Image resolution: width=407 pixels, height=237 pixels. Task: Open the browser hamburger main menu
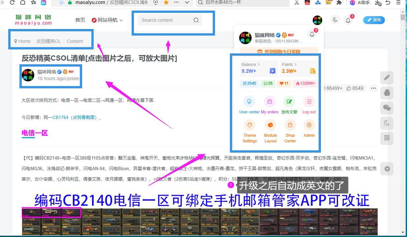pos(398,2)
